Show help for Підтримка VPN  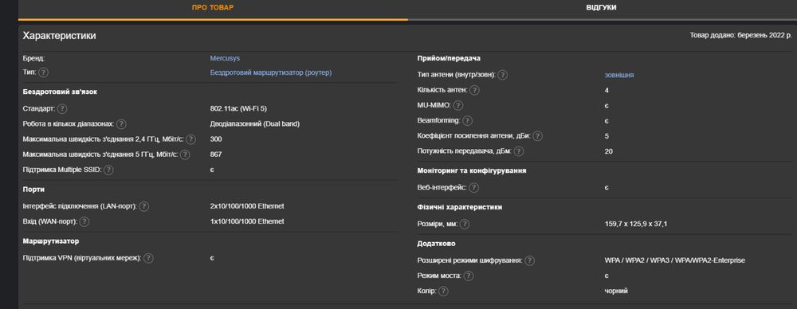(x=148, y=258)
